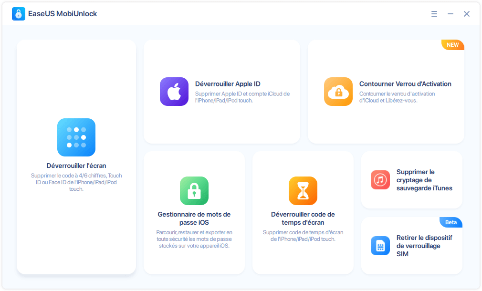This screenshot has width=482, height=291.
Task: Click the red iTunes music note icon
Action: (x=380, y=180)
